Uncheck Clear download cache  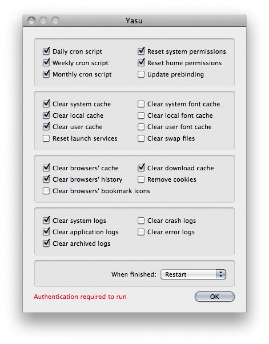coord(141,168)
